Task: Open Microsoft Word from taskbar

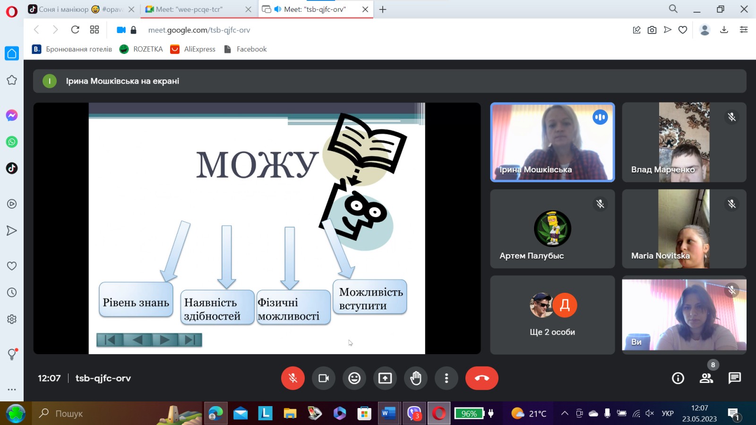Action: tap(388, 414)
